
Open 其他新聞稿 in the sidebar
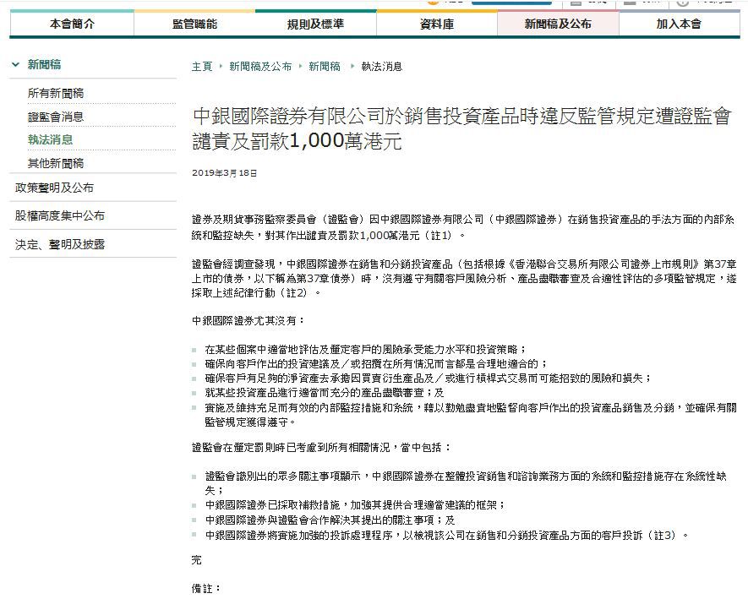pyautogui.click(x=55, y=163)
